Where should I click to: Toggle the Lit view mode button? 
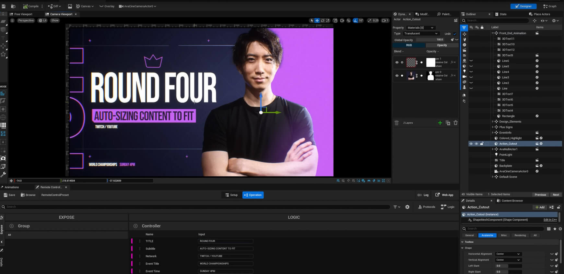(x=42, y=20)
